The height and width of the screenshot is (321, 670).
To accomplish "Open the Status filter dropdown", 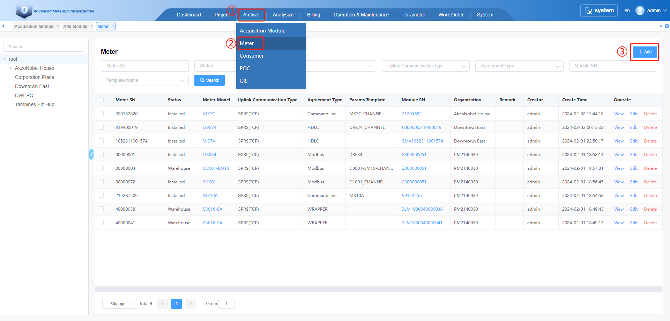I will [215, 66].
